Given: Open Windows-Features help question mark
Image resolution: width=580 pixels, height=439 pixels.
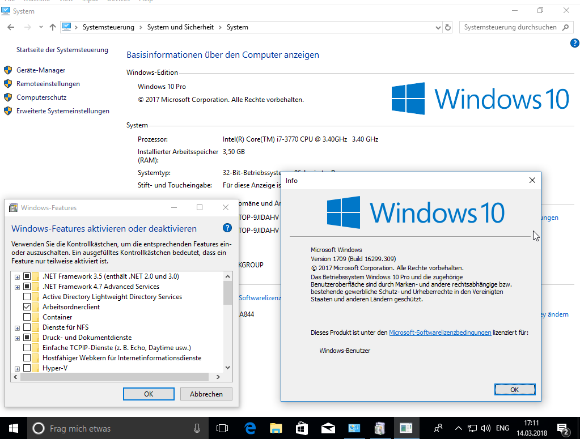Looking at the screenshot, I should click(227, 228).
